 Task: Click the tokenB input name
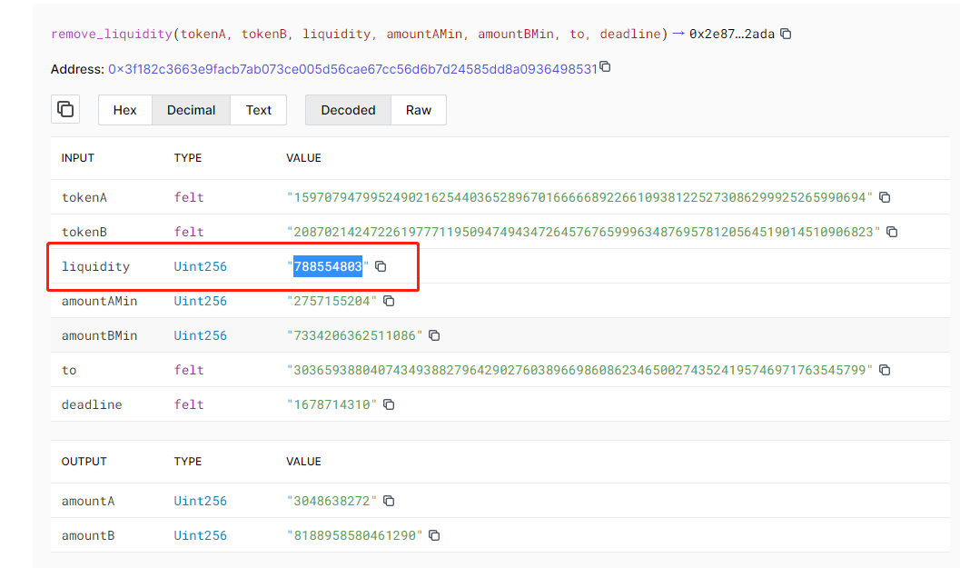[84, 232]
